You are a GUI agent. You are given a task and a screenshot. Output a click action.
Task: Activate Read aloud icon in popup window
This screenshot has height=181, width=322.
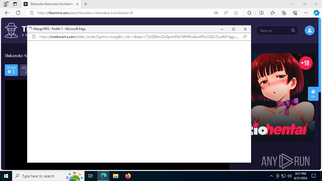coord(245,37)
